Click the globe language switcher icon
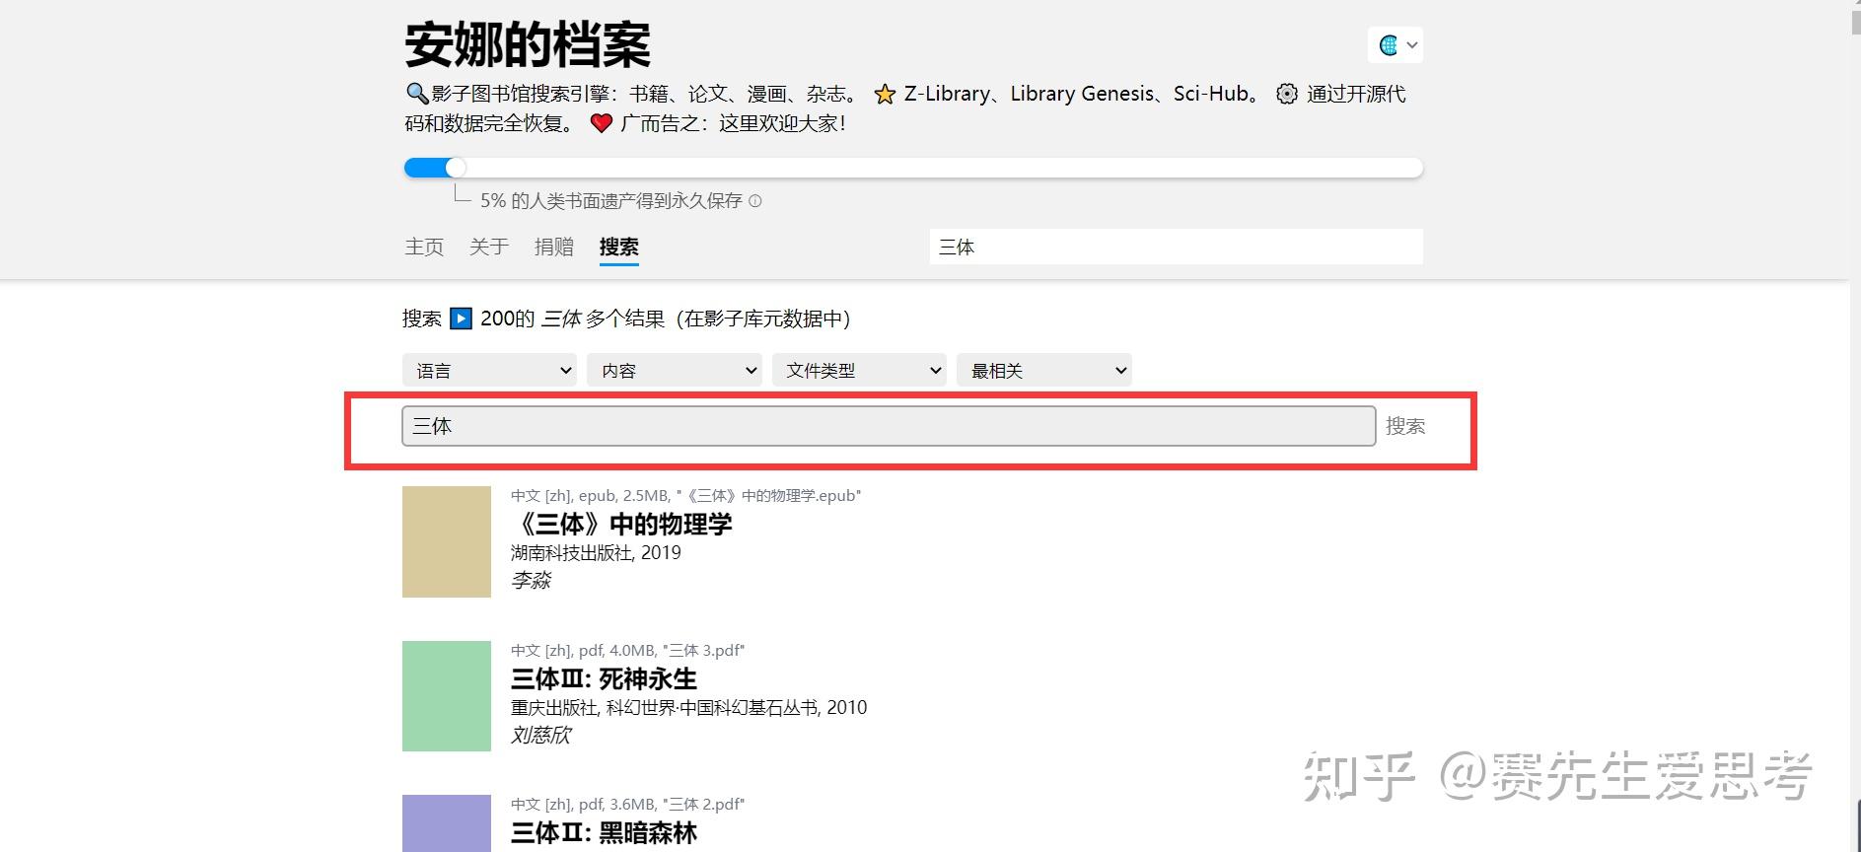This screenshot has height=852, width=1861. 1389,45
